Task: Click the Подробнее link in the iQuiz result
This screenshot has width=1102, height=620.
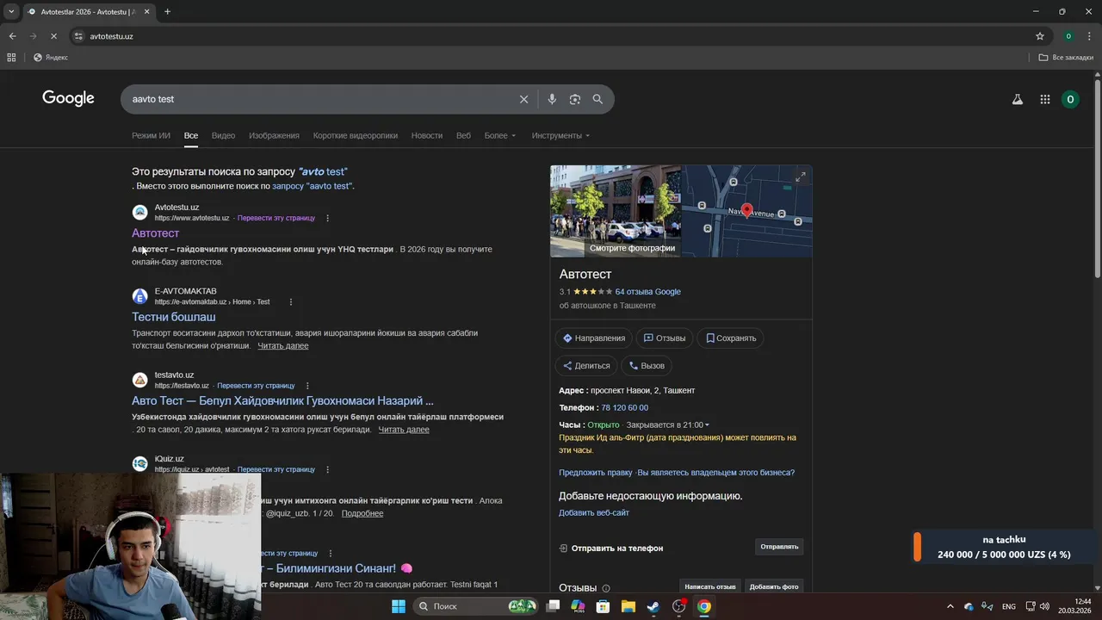Action: coord(362,513)
